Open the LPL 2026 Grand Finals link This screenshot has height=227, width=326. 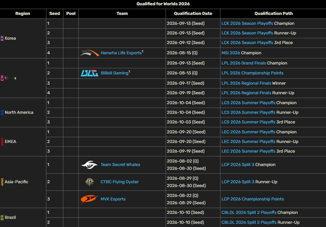click(244, 63)
